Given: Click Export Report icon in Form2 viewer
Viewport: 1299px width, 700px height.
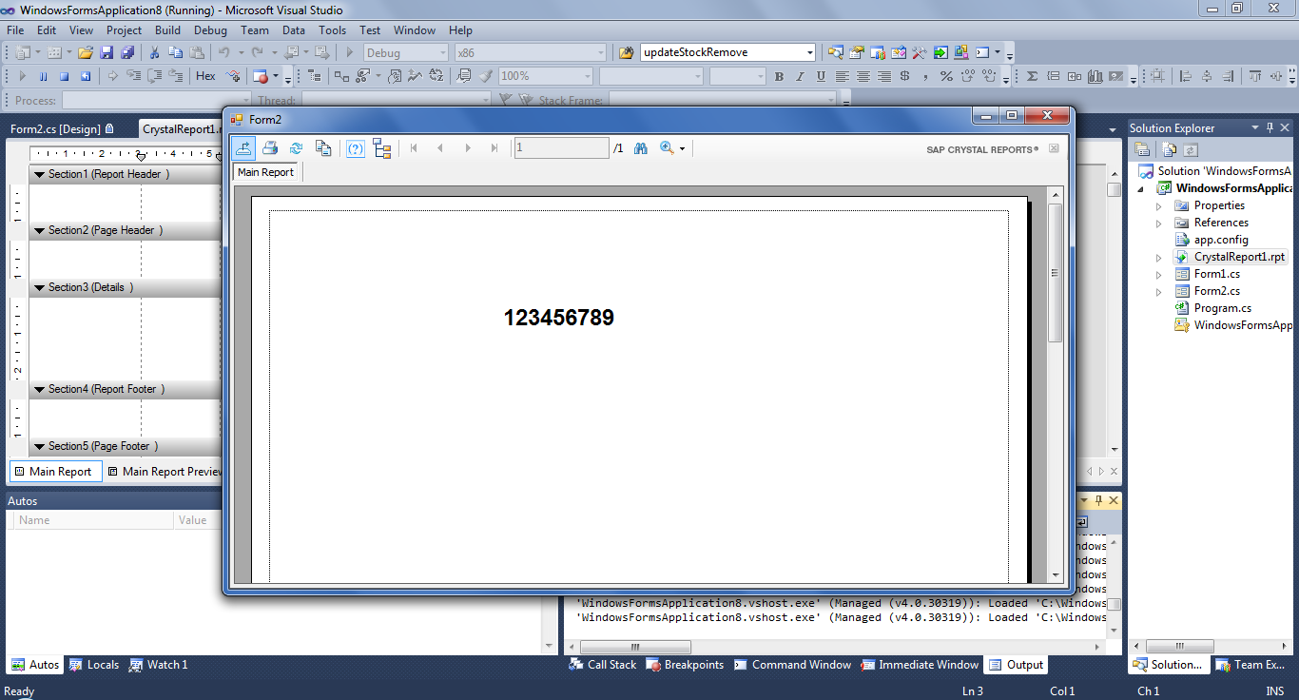Looking at the screenshot, I should click(243, 147).
